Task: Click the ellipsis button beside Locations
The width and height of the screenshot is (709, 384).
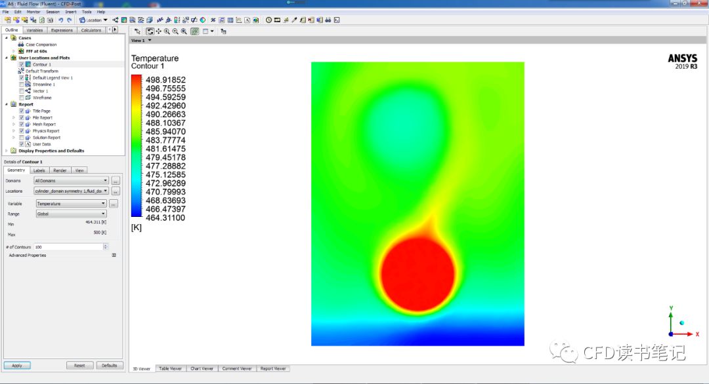Action: [116, 191]
